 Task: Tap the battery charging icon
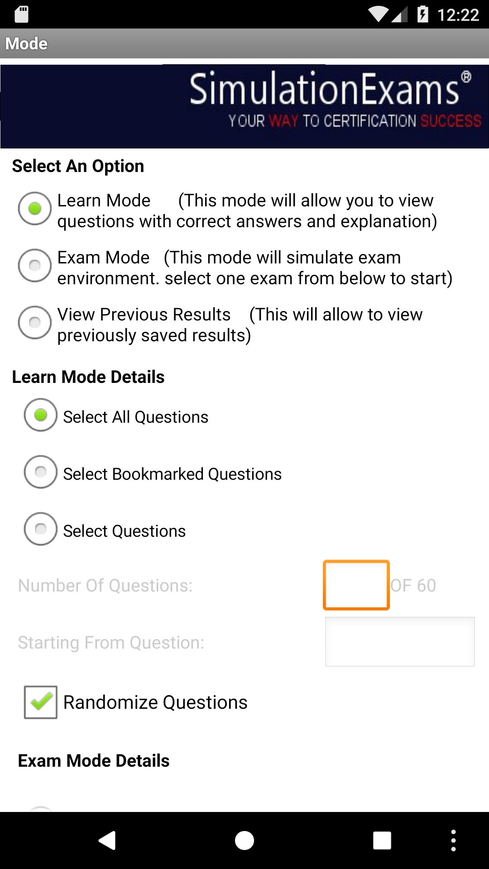[422, 14]
